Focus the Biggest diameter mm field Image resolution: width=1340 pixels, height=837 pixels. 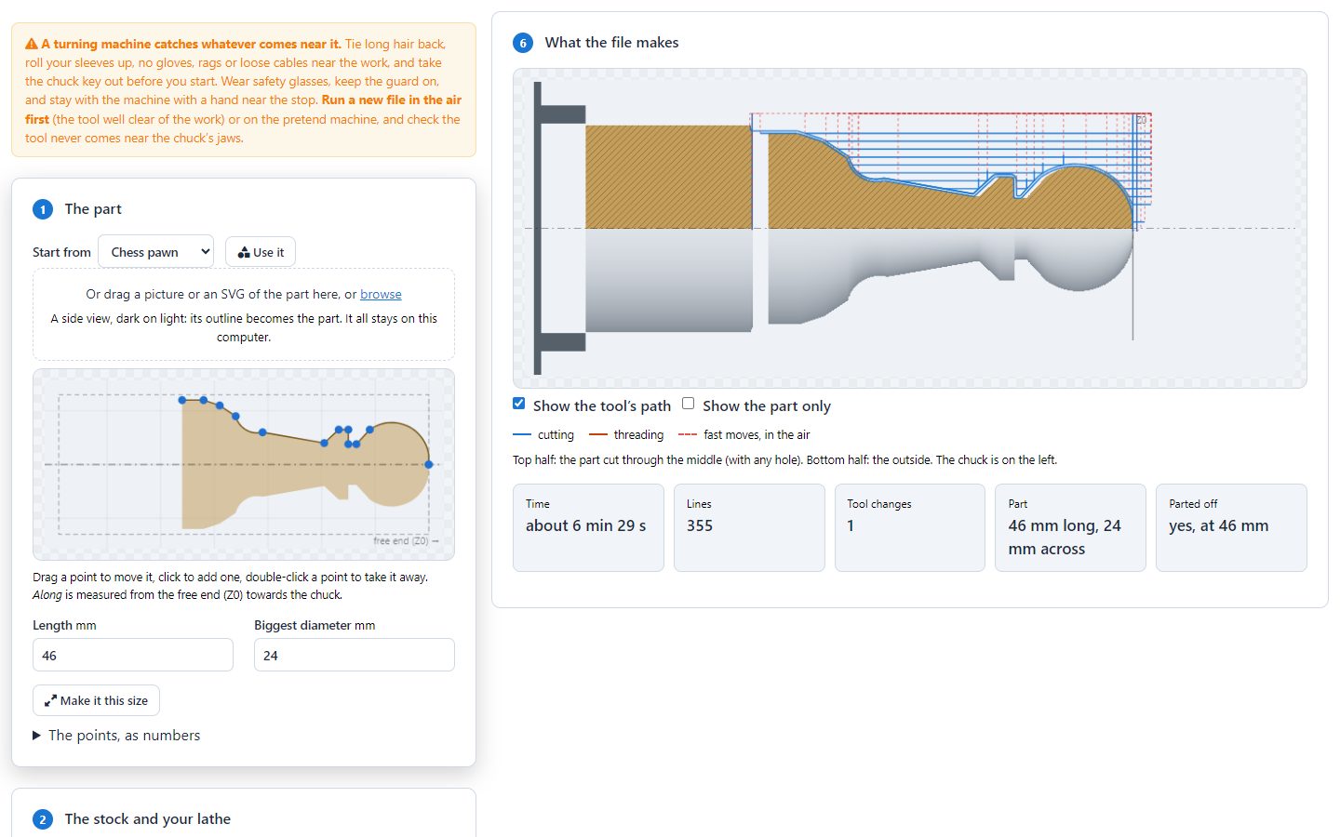[x=355, y=655]
